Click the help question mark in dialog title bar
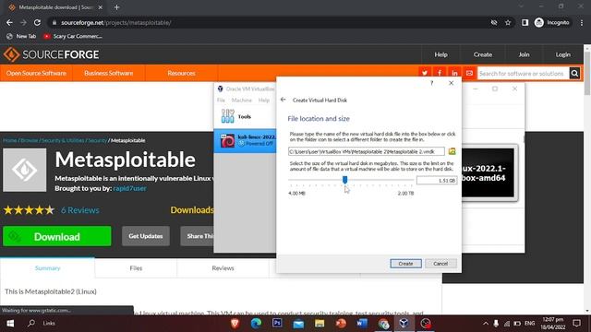This screenshot has height=332, width=591. [x=432, y=83]
